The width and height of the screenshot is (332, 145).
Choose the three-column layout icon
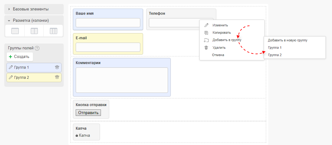click(53, 31)
